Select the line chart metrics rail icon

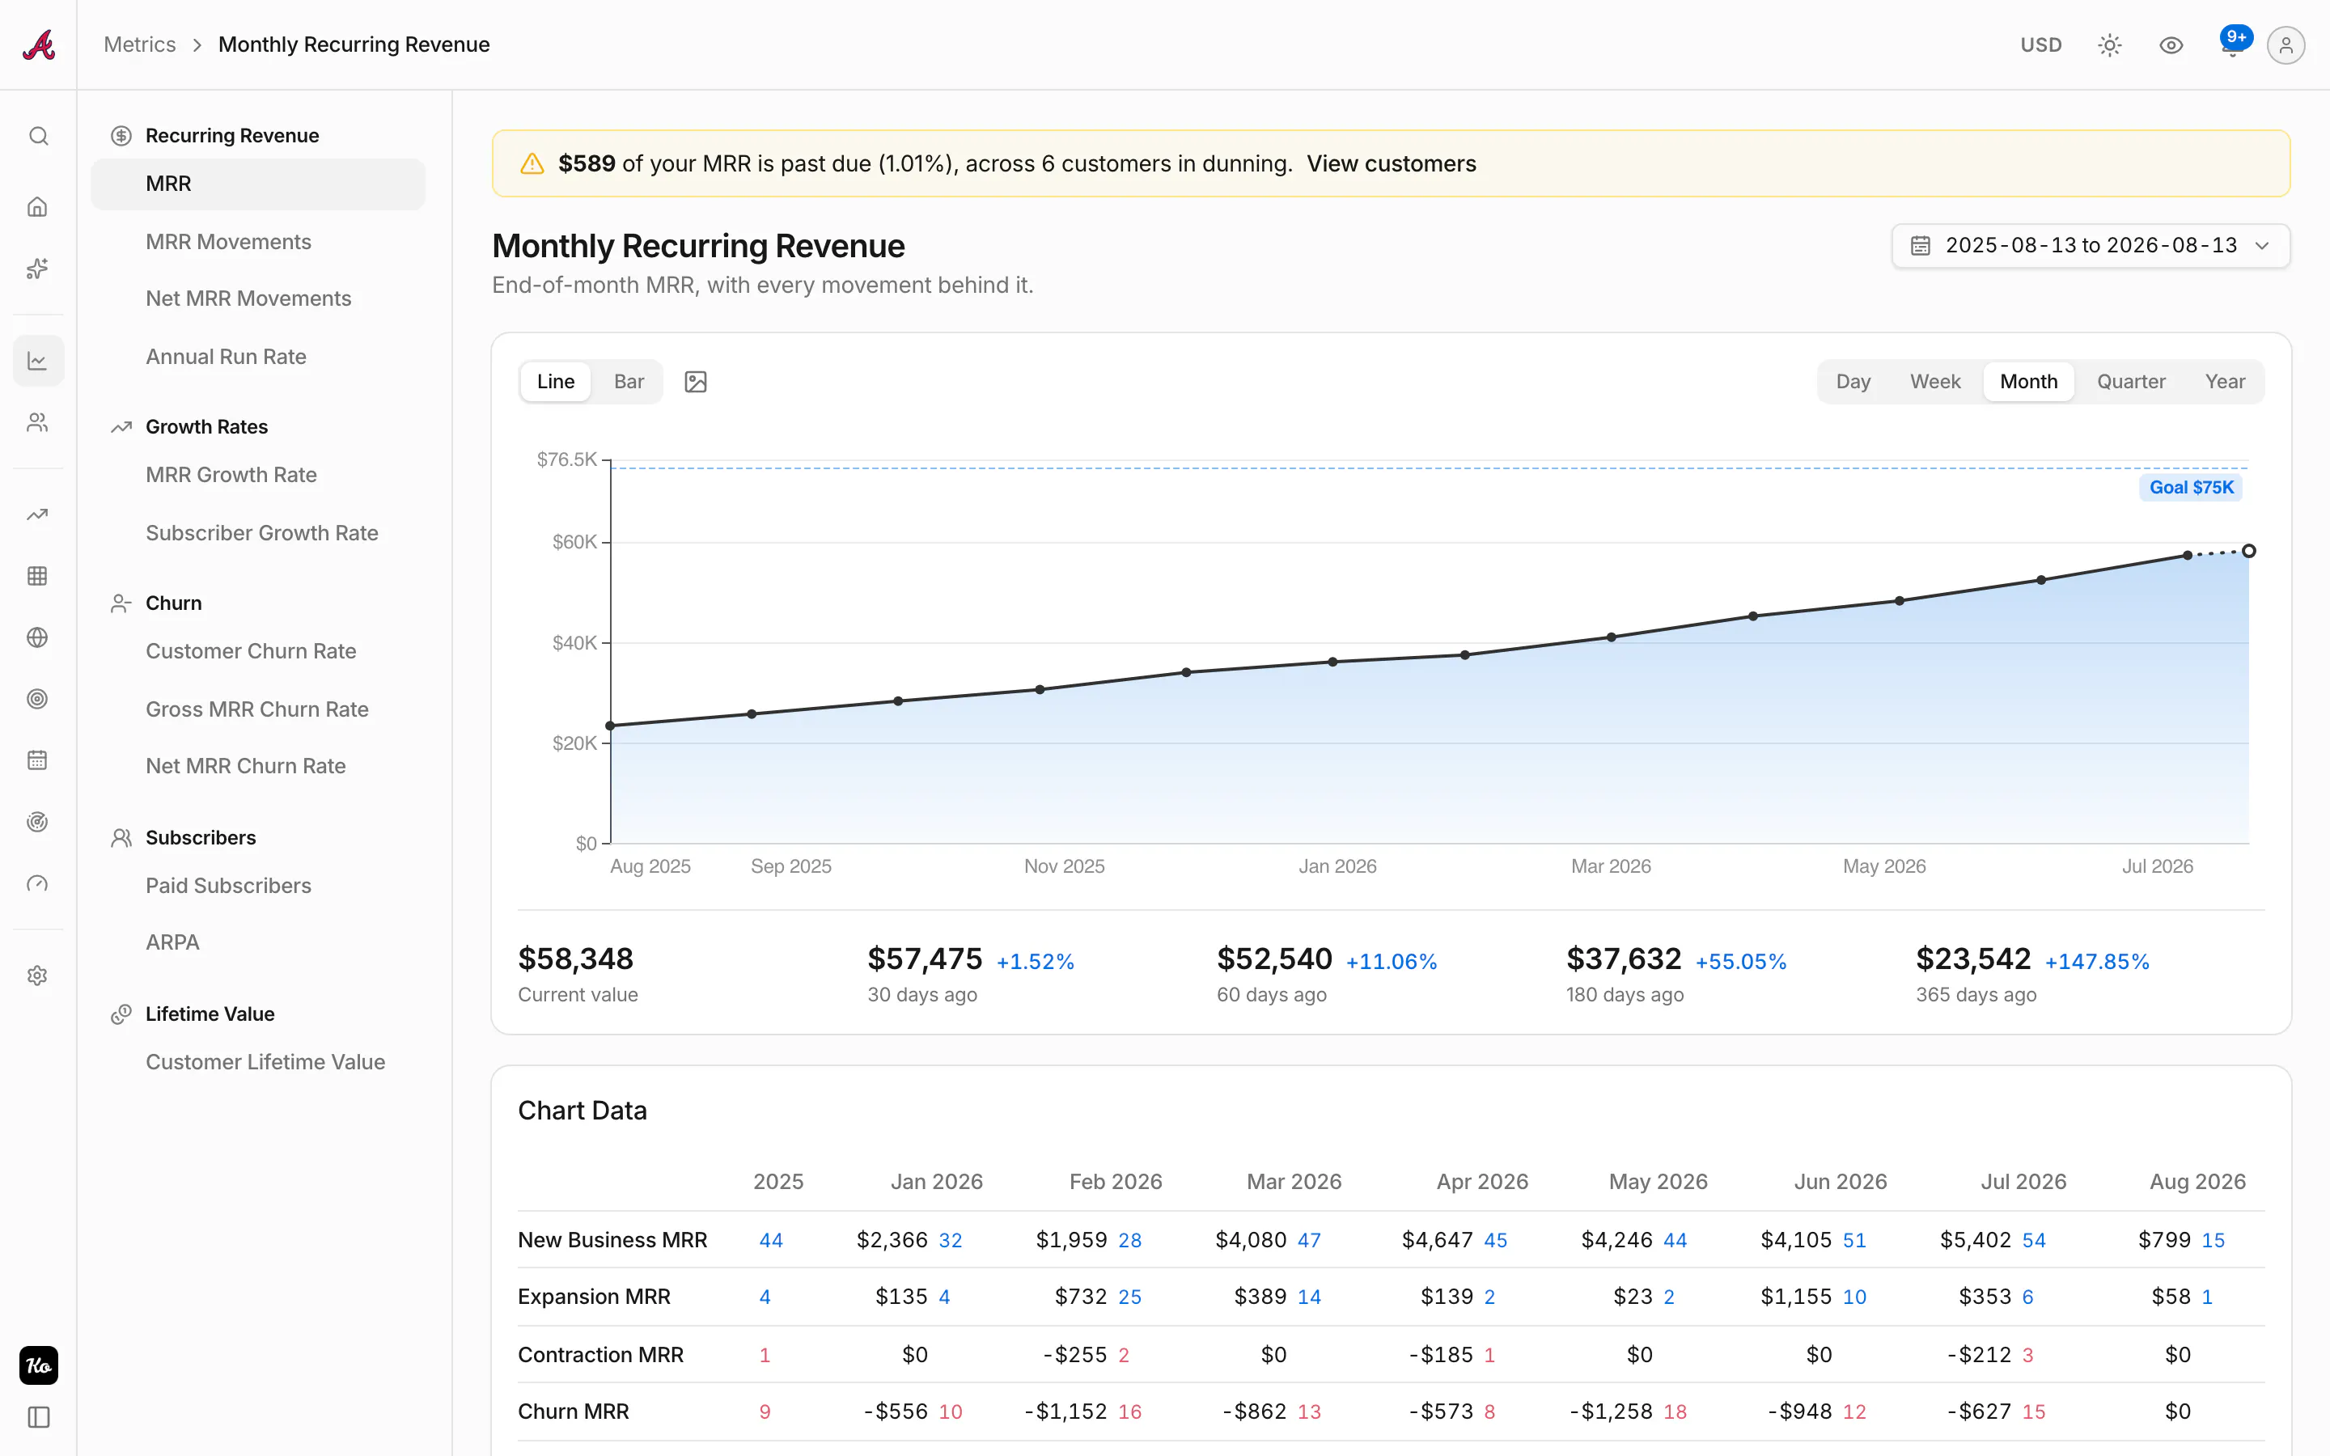click(x=37, y=360)
